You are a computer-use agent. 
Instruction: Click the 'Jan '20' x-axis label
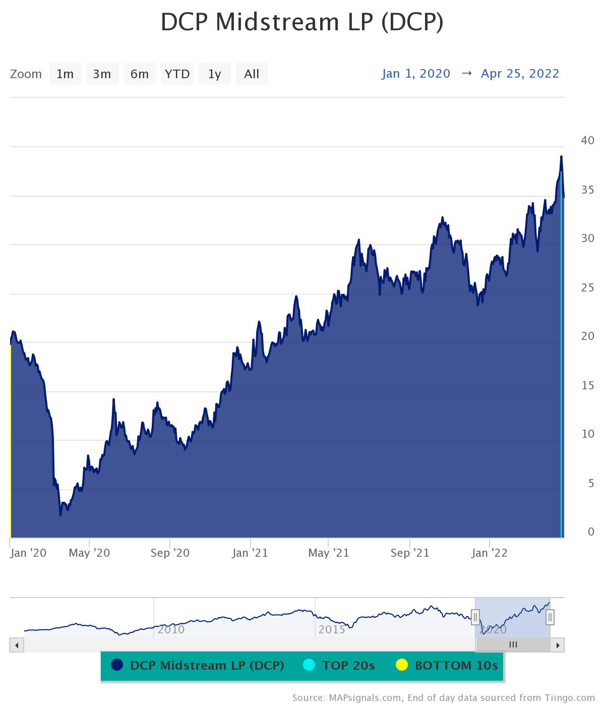28,553
